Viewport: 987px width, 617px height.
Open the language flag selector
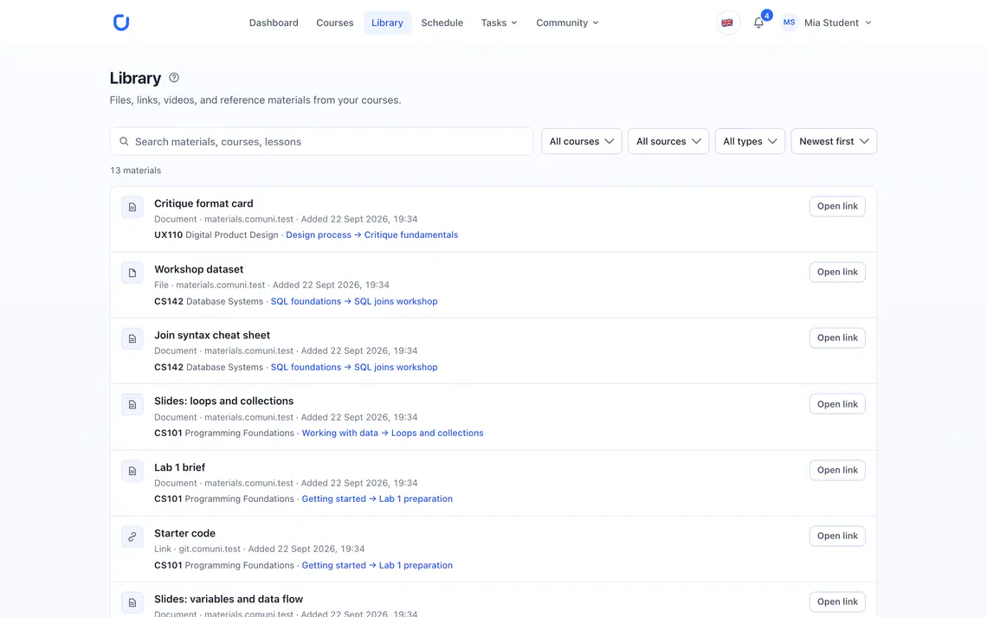click(x=727, y=22)
